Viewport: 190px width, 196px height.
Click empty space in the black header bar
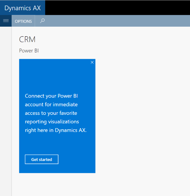point(117,8)
